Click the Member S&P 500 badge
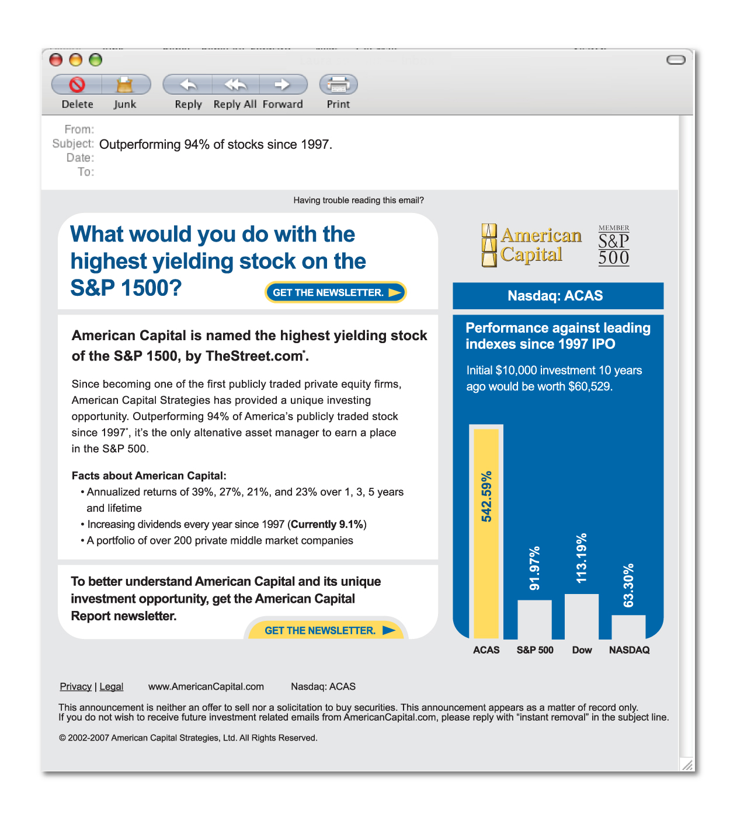Screen dimensions: 730x814 614,245
